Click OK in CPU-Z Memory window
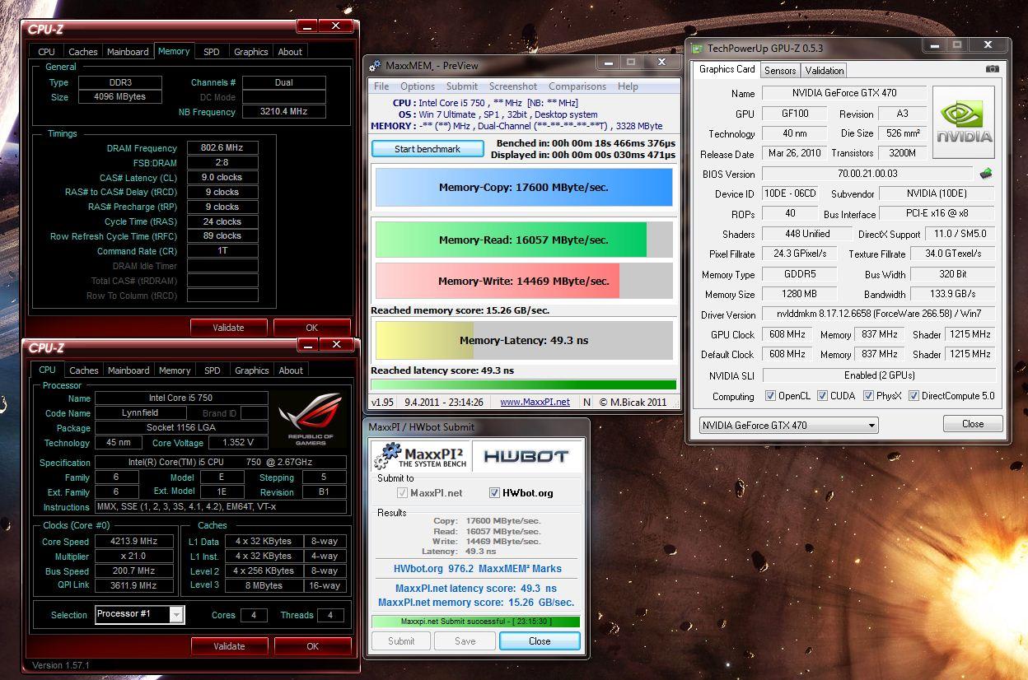Image resolution: width=1028 pixels, height=680 pixels. pyautogui.click(x=311, y=327)
